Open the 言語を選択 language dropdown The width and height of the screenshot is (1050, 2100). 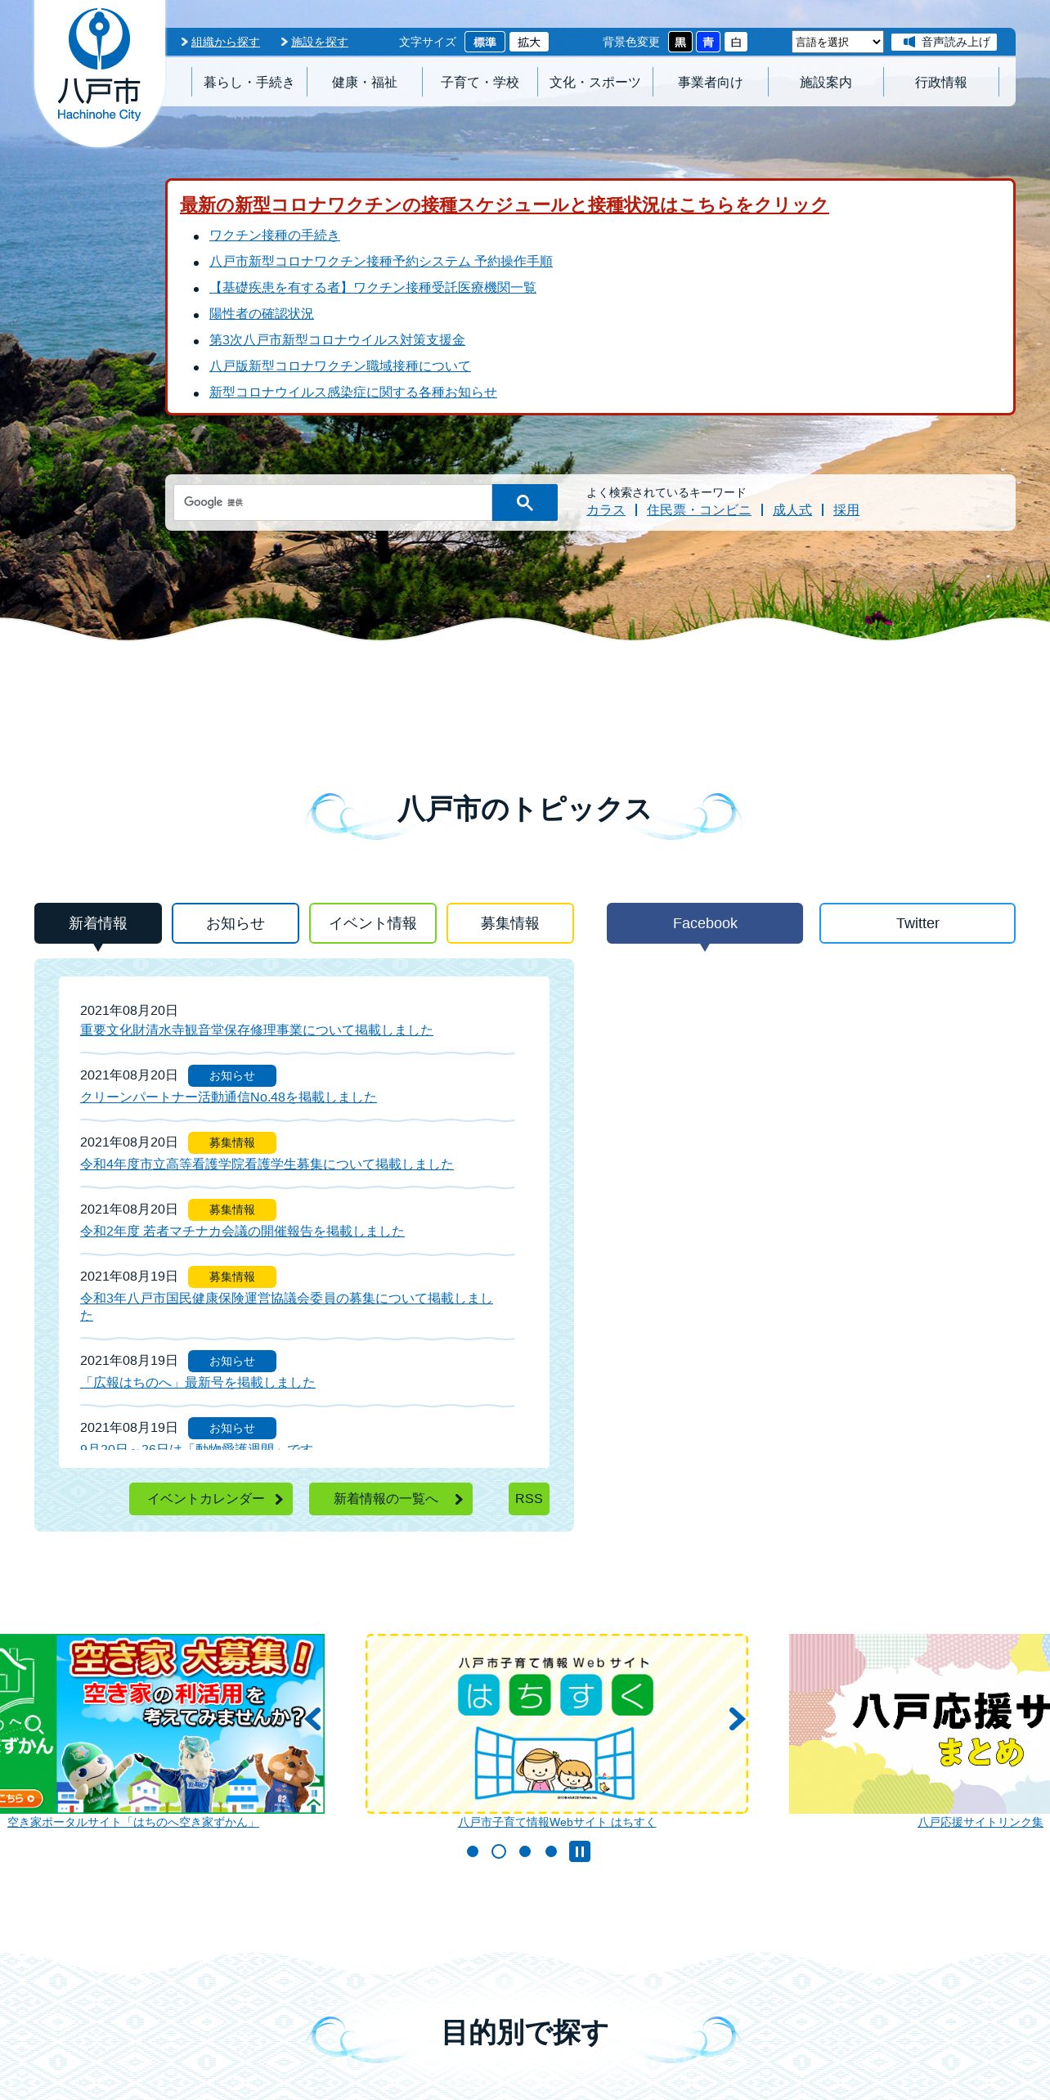(x=837, y=42)
